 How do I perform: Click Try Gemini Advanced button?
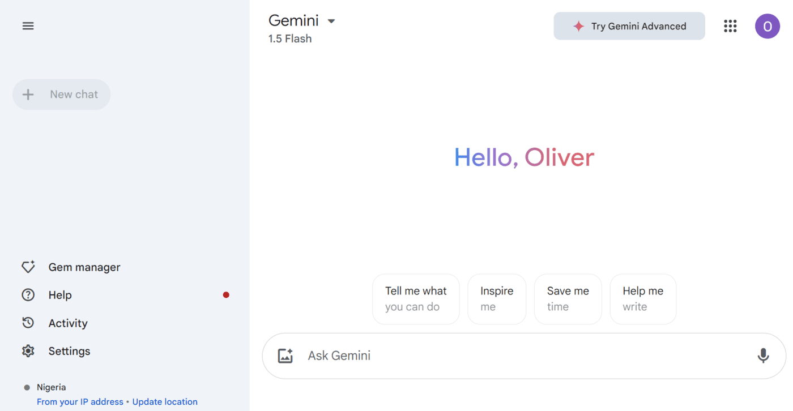pos(629,26)
